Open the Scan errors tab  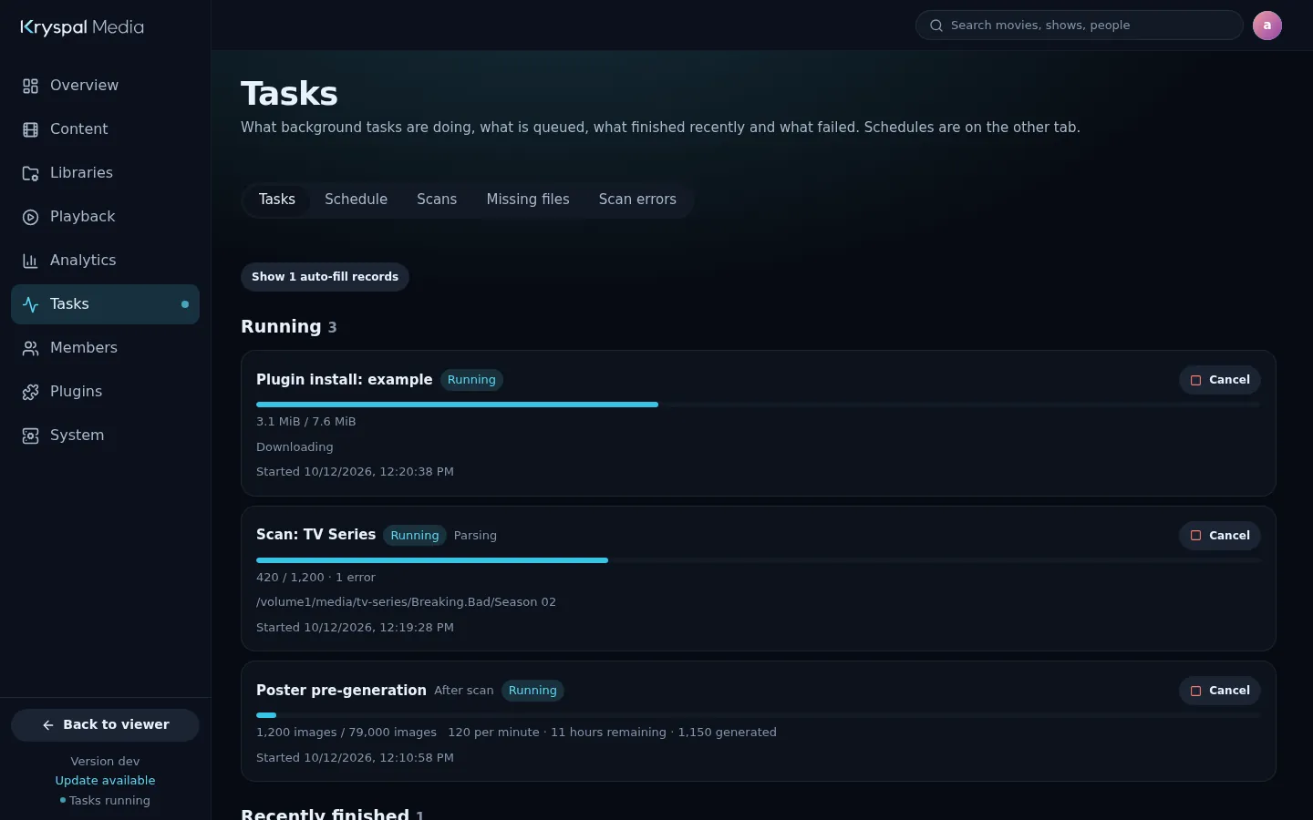637,200
